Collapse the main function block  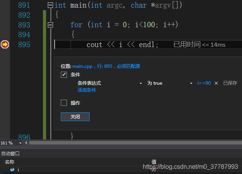click(x=50, y=5)
